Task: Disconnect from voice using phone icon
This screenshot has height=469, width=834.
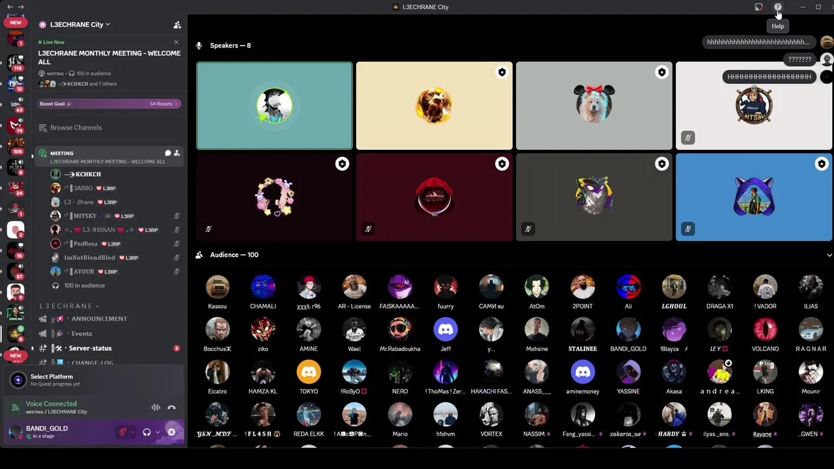Action: (171, 407)
